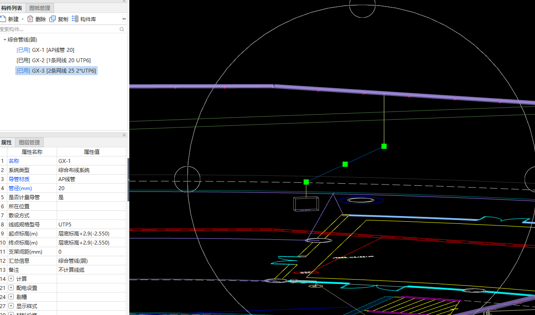This screenshot has height=315, width=535.
Task: Close the properties panel
Action: click(124, 135)
